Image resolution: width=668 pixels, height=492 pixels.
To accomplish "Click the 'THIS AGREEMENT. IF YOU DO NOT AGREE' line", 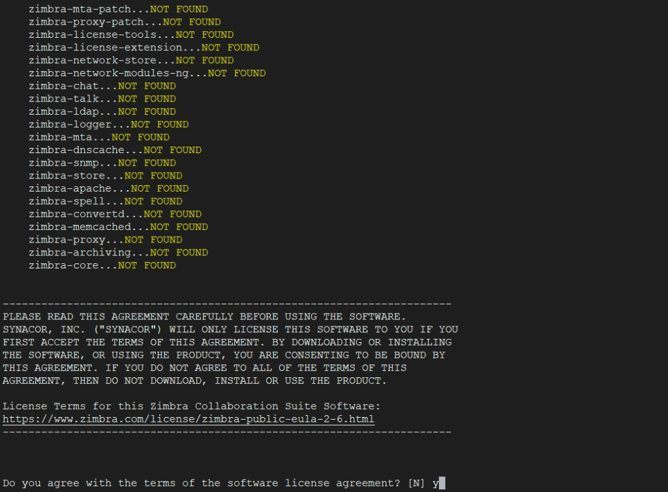I will (204, 368).
